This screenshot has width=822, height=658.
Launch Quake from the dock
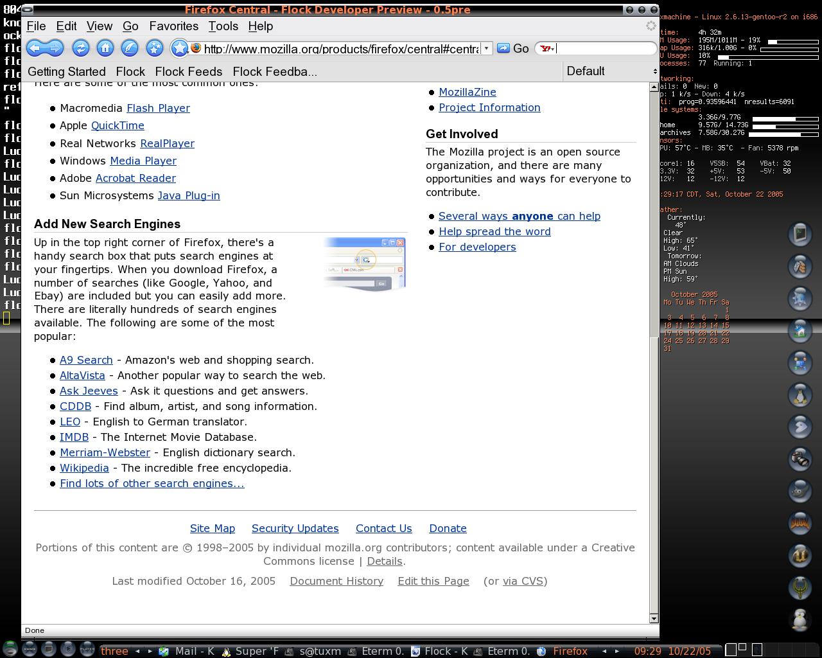coord(800,587)
